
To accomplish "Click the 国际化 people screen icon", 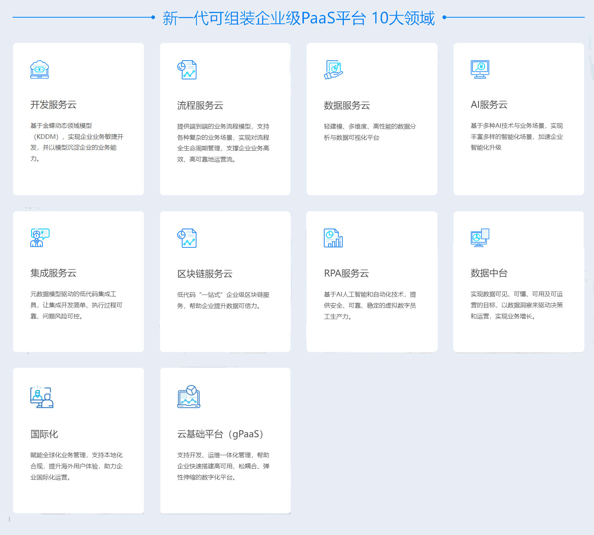I will pos(42,397).
